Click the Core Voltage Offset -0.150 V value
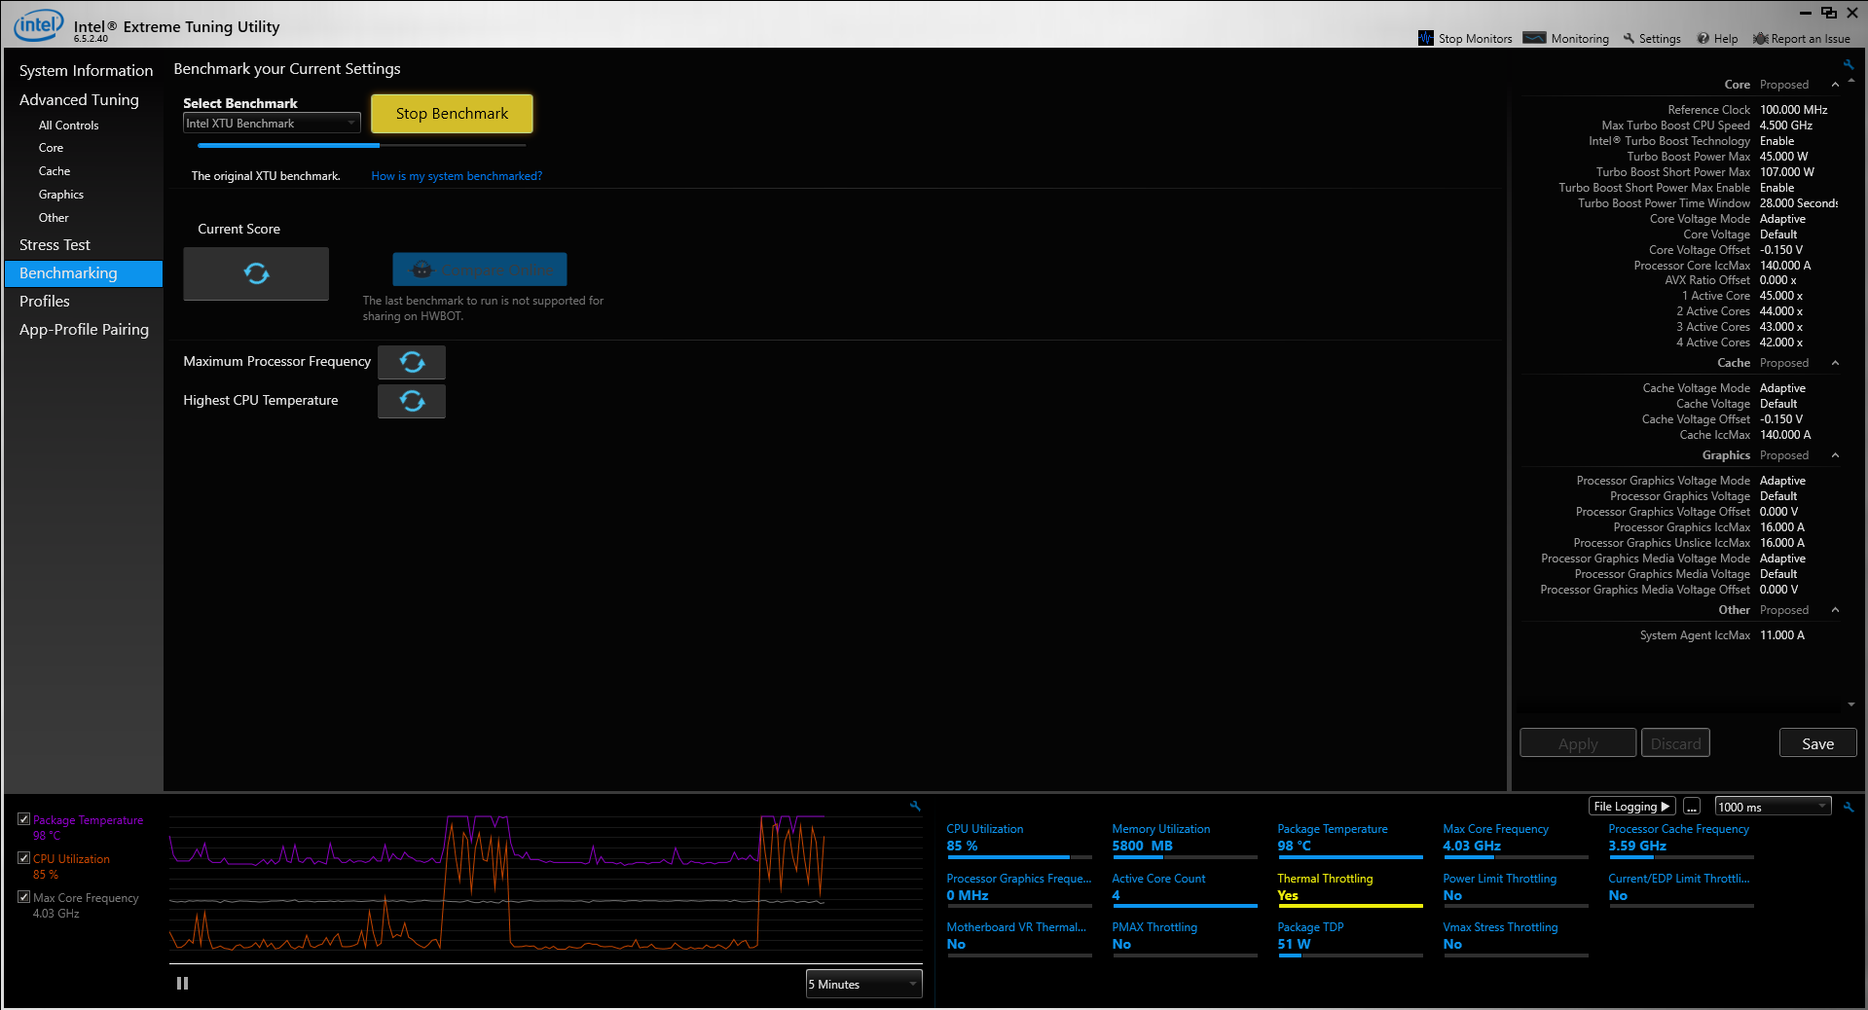This screenshot has width=1868, height=1010. [x=1781, y=250]
